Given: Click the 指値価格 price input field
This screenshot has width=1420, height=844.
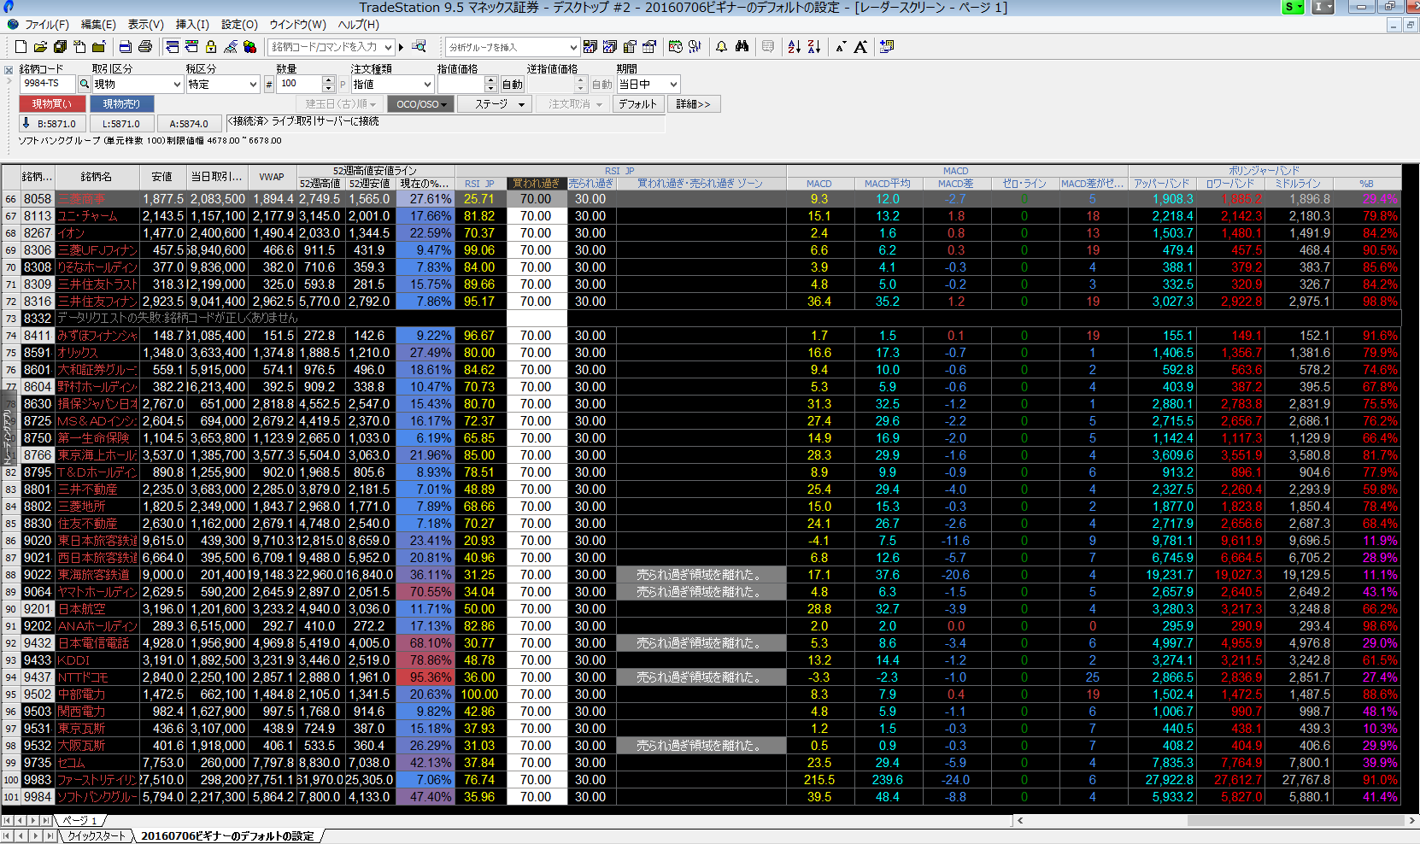Looking at the screenshot, I should (461, 84).
